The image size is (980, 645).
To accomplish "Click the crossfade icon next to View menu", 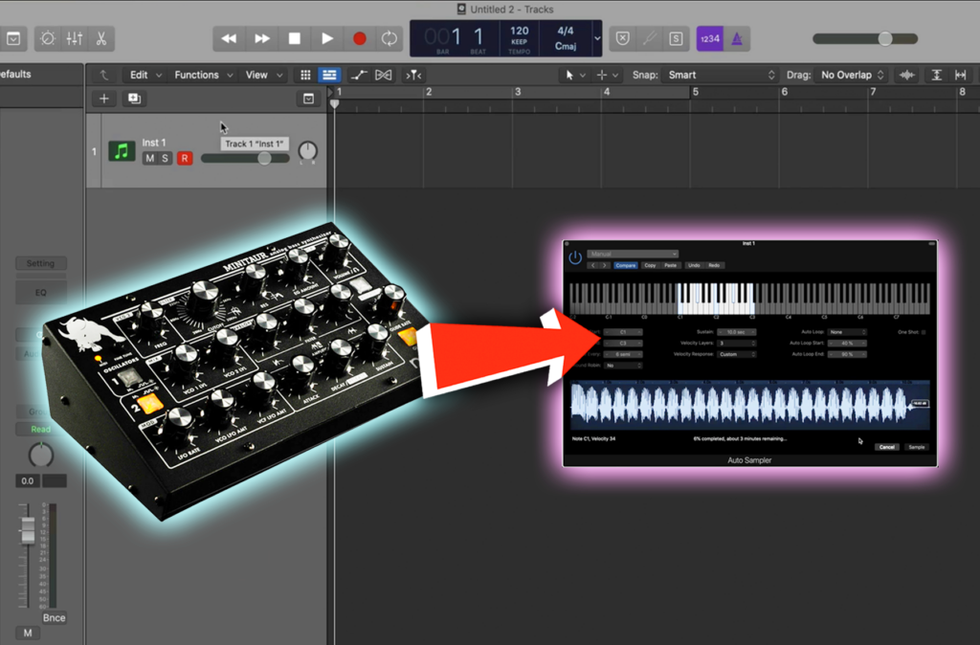I will pos(382,74).
